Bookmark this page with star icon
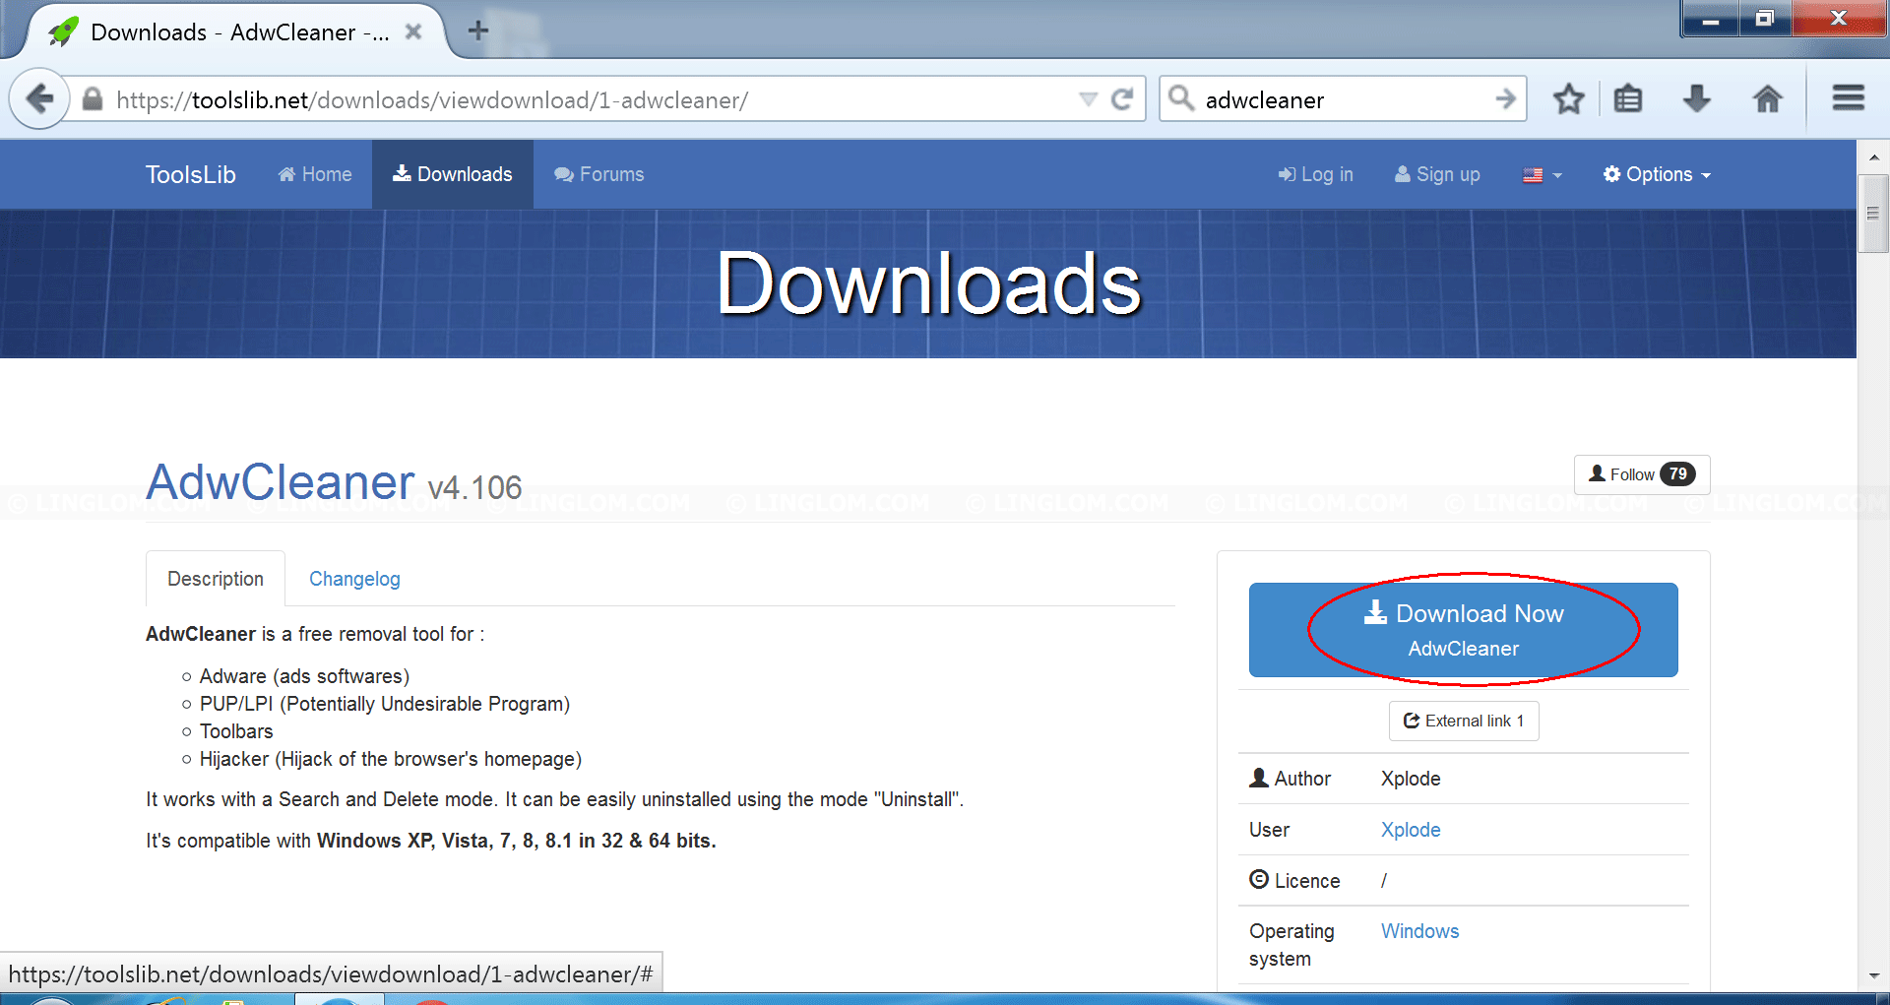The height and width of the screenshot is (1005, 1890). tap(1568, 98)
